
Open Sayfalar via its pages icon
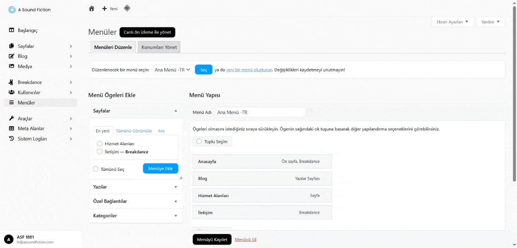11,46
